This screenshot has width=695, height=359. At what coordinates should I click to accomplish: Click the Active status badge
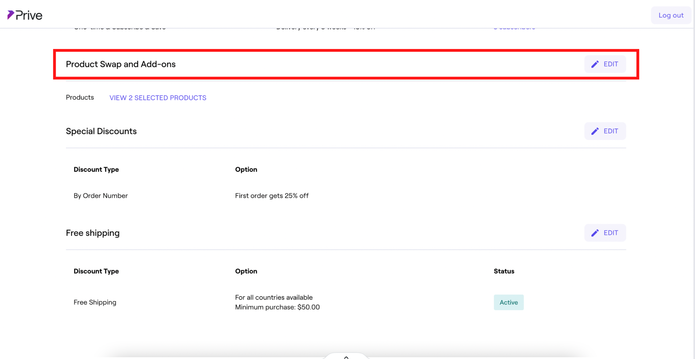click(509, 302)
